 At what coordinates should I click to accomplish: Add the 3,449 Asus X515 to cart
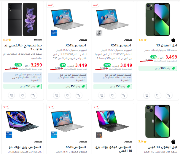coord(56,95)
